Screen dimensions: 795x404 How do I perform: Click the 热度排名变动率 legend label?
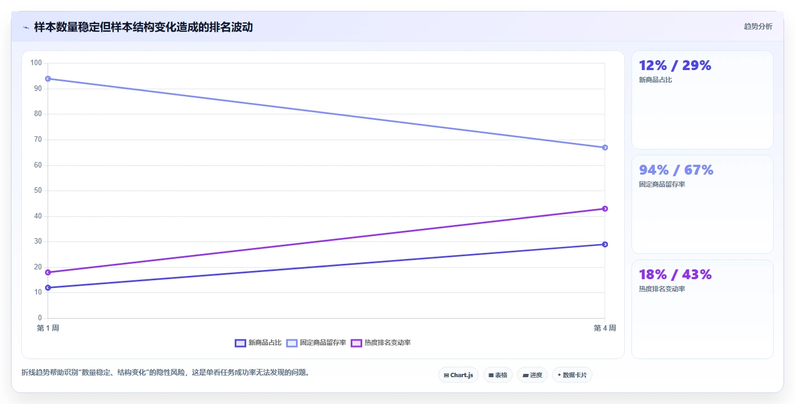[387, 343]
